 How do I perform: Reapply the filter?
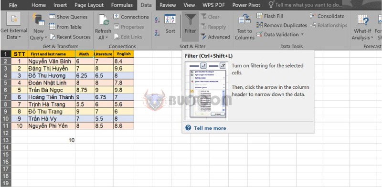(x=213, y=27)
